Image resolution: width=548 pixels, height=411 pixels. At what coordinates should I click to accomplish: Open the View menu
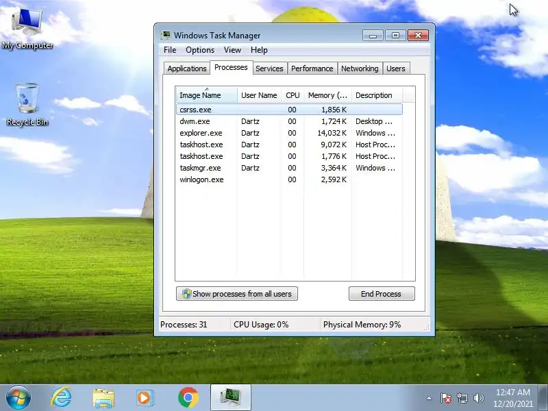(x=232, y=50)
